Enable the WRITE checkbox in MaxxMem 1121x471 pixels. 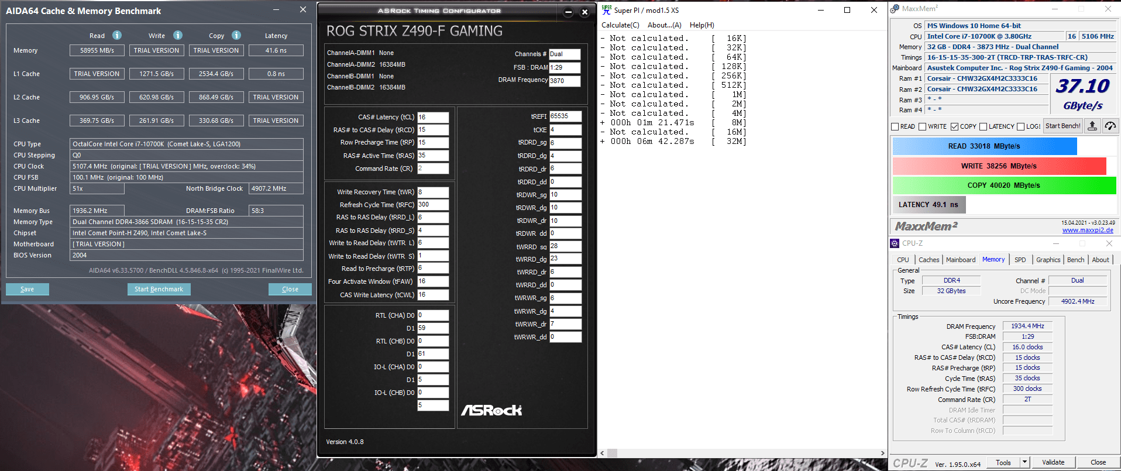click(x=923, y=126)
